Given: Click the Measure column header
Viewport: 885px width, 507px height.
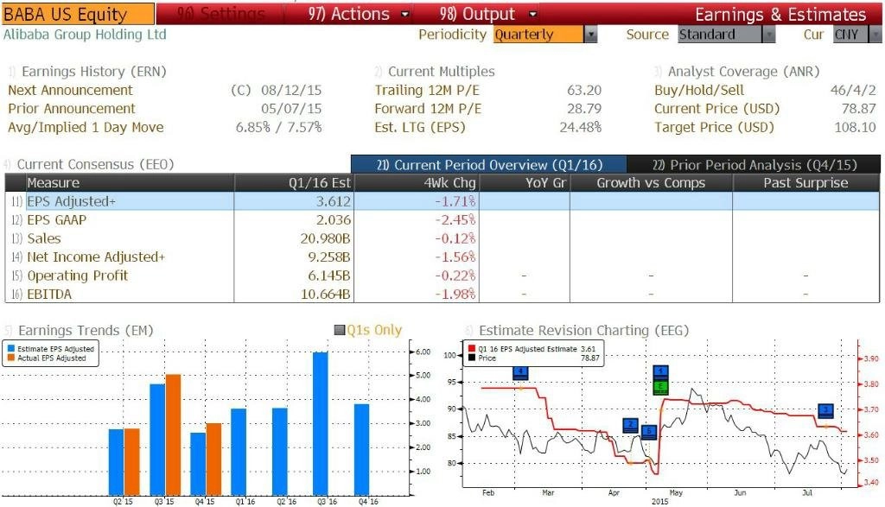Looking at the screenshot, I should click(x=130, y=183).
